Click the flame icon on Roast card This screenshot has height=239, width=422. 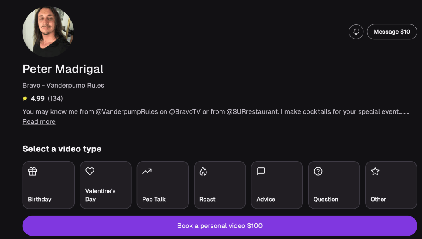[x=203, y=172]
